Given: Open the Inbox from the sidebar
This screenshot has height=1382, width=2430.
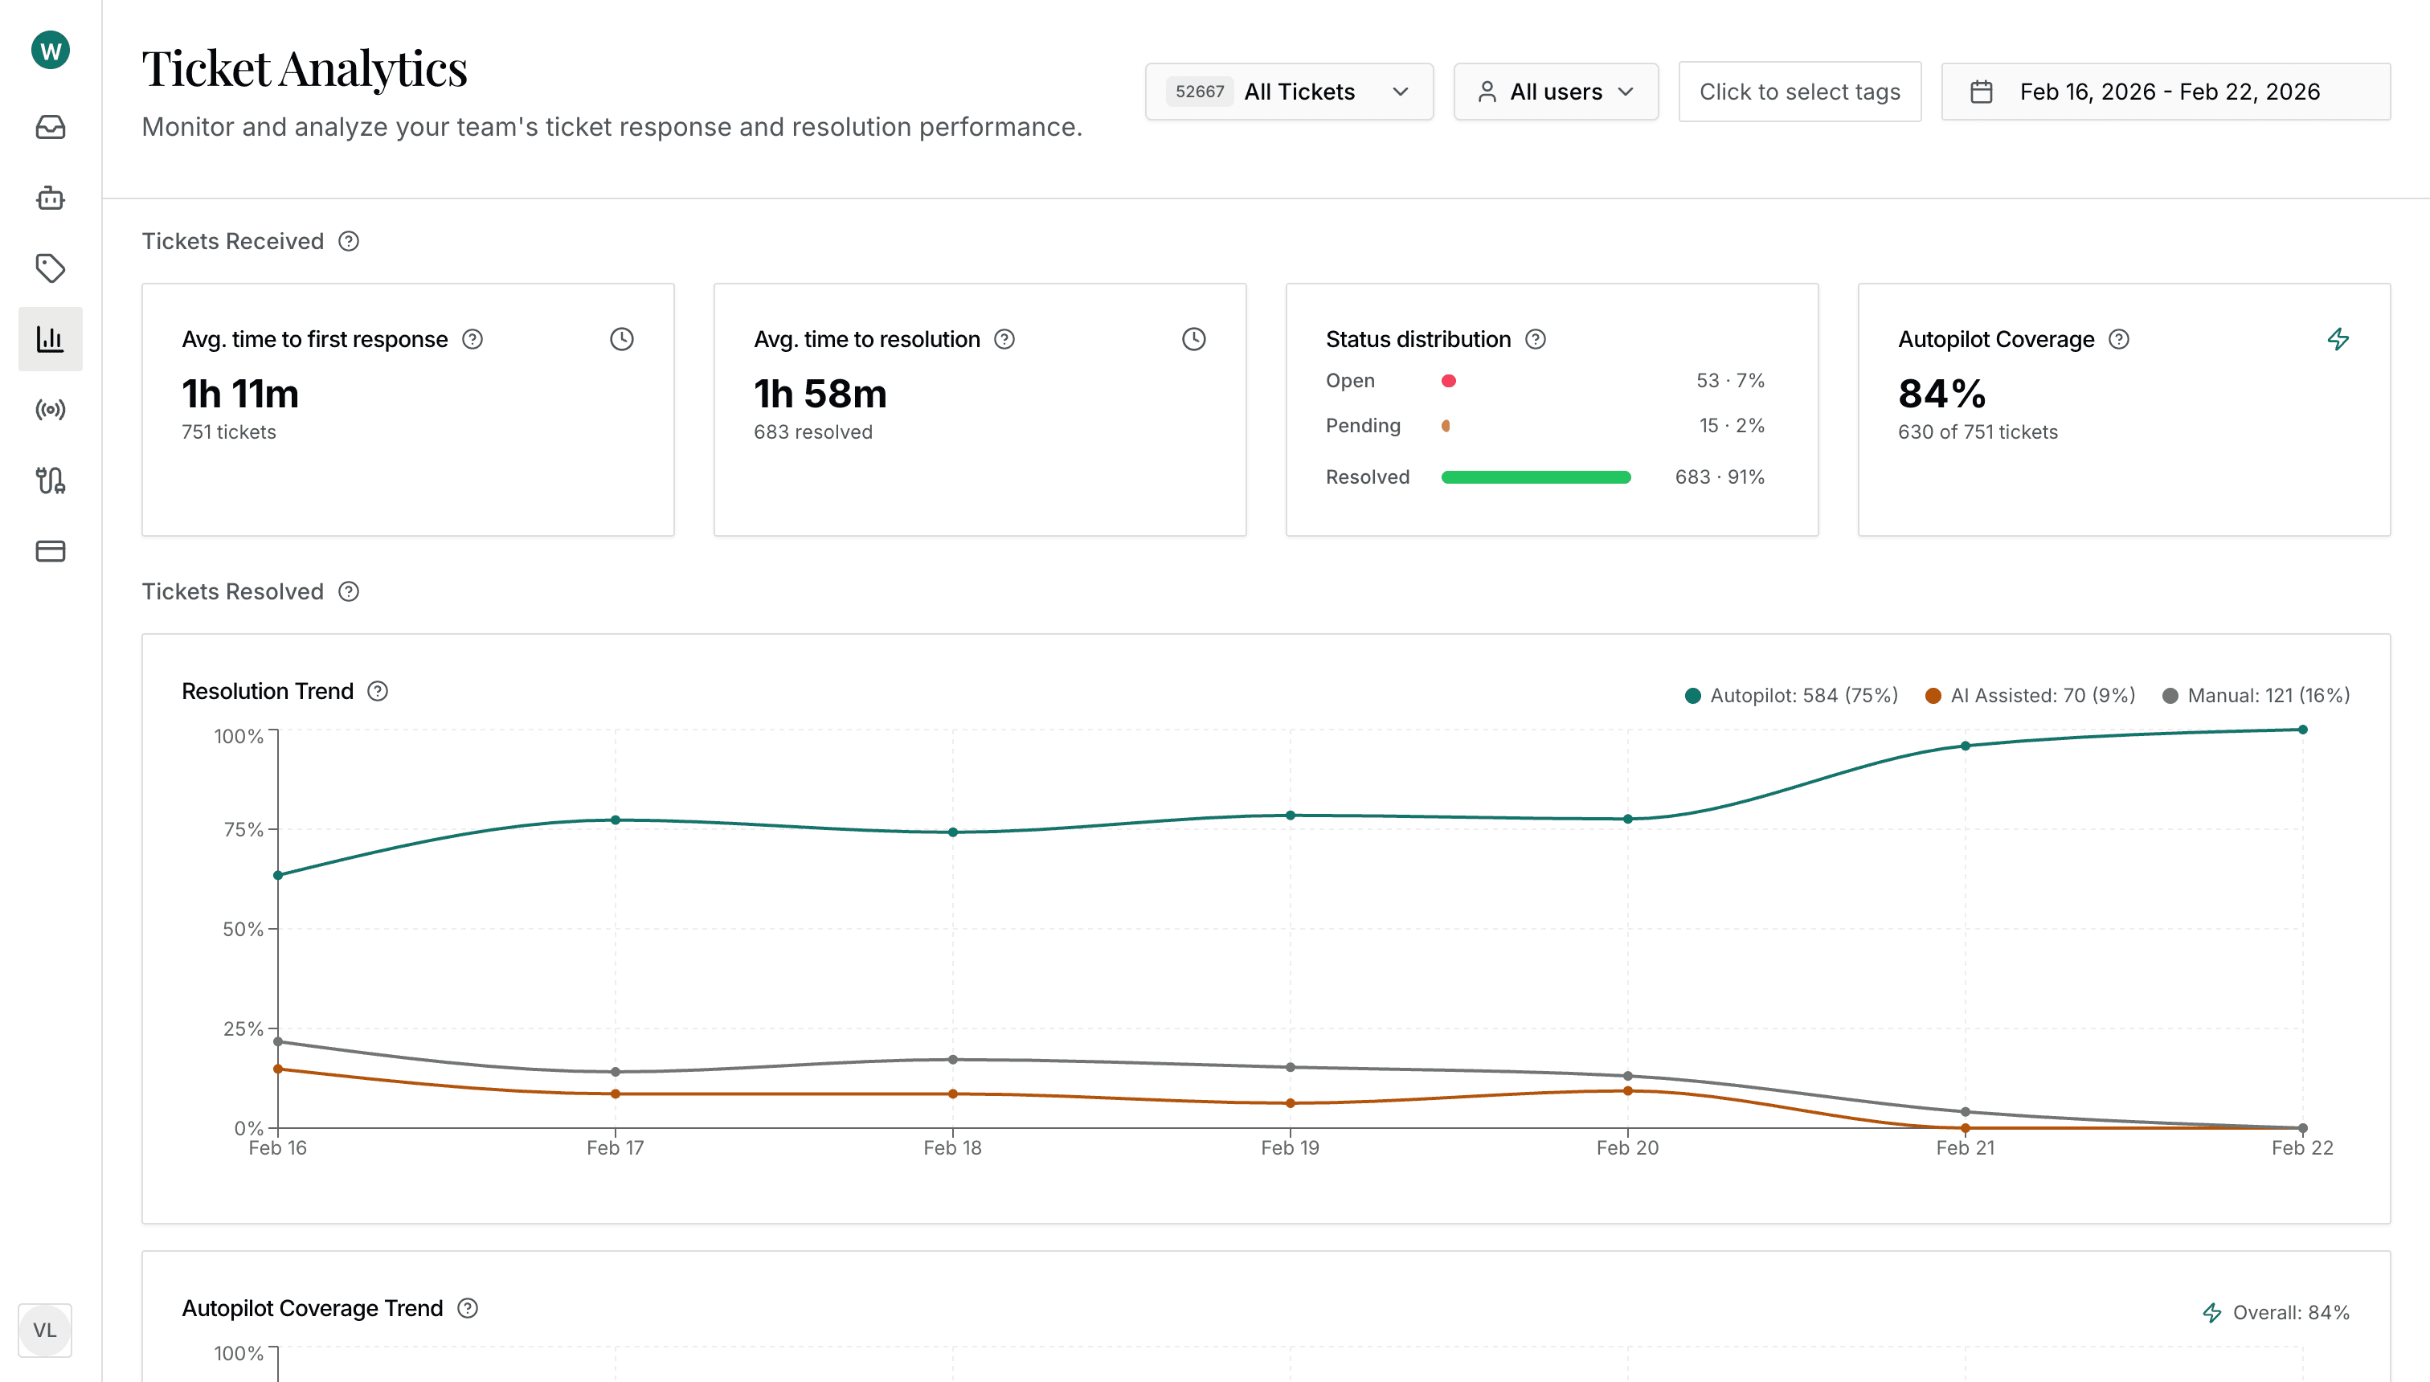Looking at the screenshot, I should click(49, 128).
